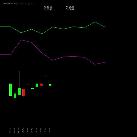Click the 'C: 20.60' close value
Image resolution: width=137 pixels, height=137 pixels.
coord(48,7)
